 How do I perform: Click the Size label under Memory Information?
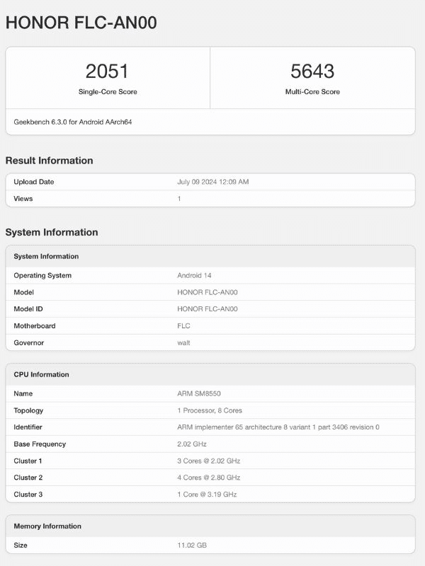pos(21,545)
